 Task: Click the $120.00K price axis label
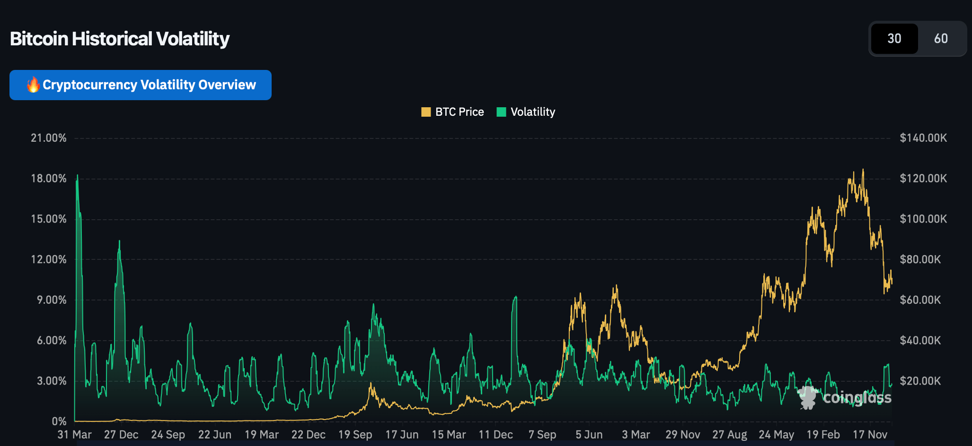tap(923, 179)
